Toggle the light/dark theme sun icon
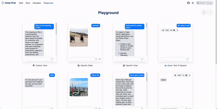Screen dimensions: 217x109 click(193, 3)
